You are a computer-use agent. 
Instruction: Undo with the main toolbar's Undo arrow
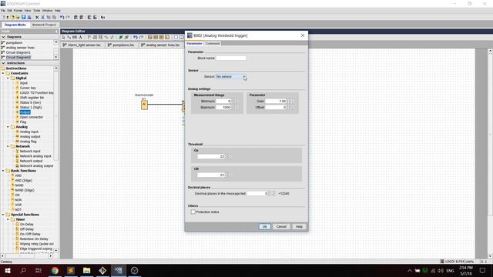[62, 17]
